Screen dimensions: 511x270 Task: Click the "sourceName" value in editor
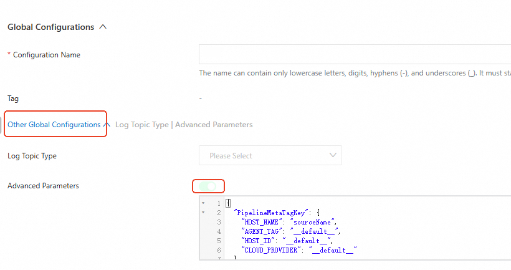(x=312, y=222)
